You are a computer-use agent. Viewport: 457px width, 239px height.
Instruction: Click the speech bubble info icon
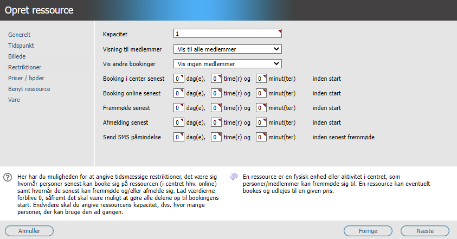(x=234, y=176)
